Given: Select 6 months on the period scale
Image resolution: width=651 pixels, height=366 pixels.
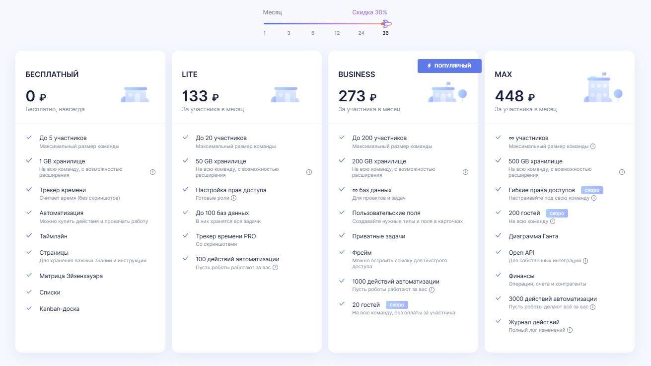Looking at the screenshot, I should click(x=312, y=33).
